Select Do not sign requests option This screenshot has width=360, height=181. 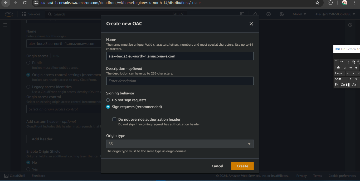pyautogui.click(x=108, y=100)
